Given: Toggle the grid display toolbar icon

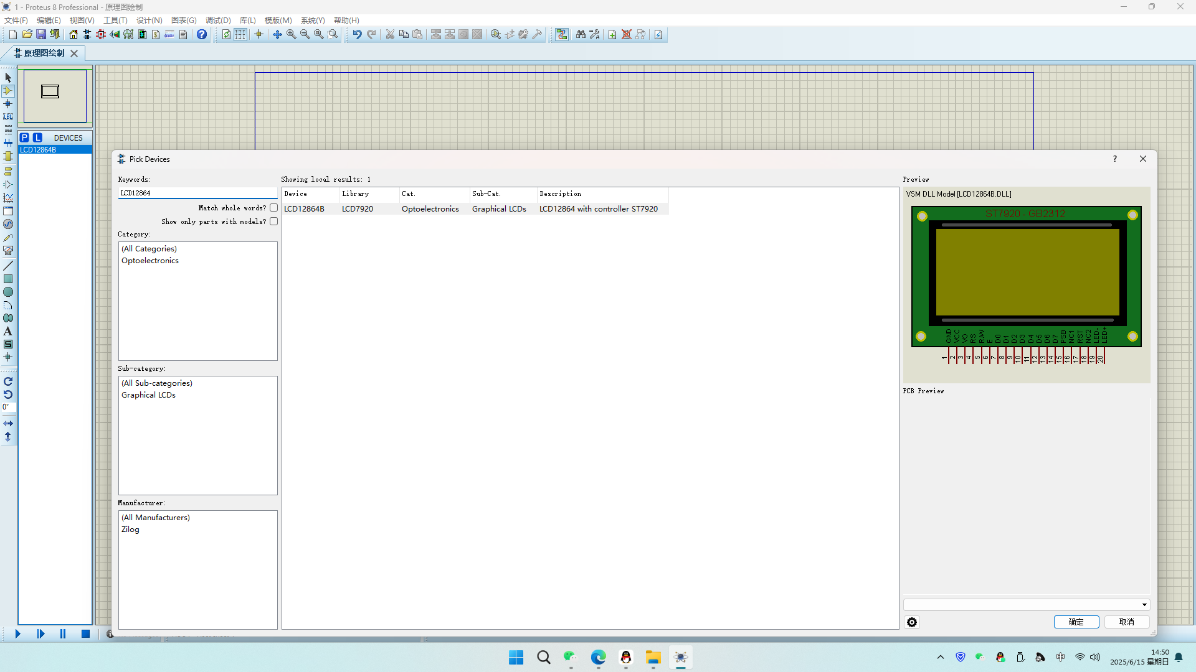Looking at the screenshot, I should [x=240, y=35].
